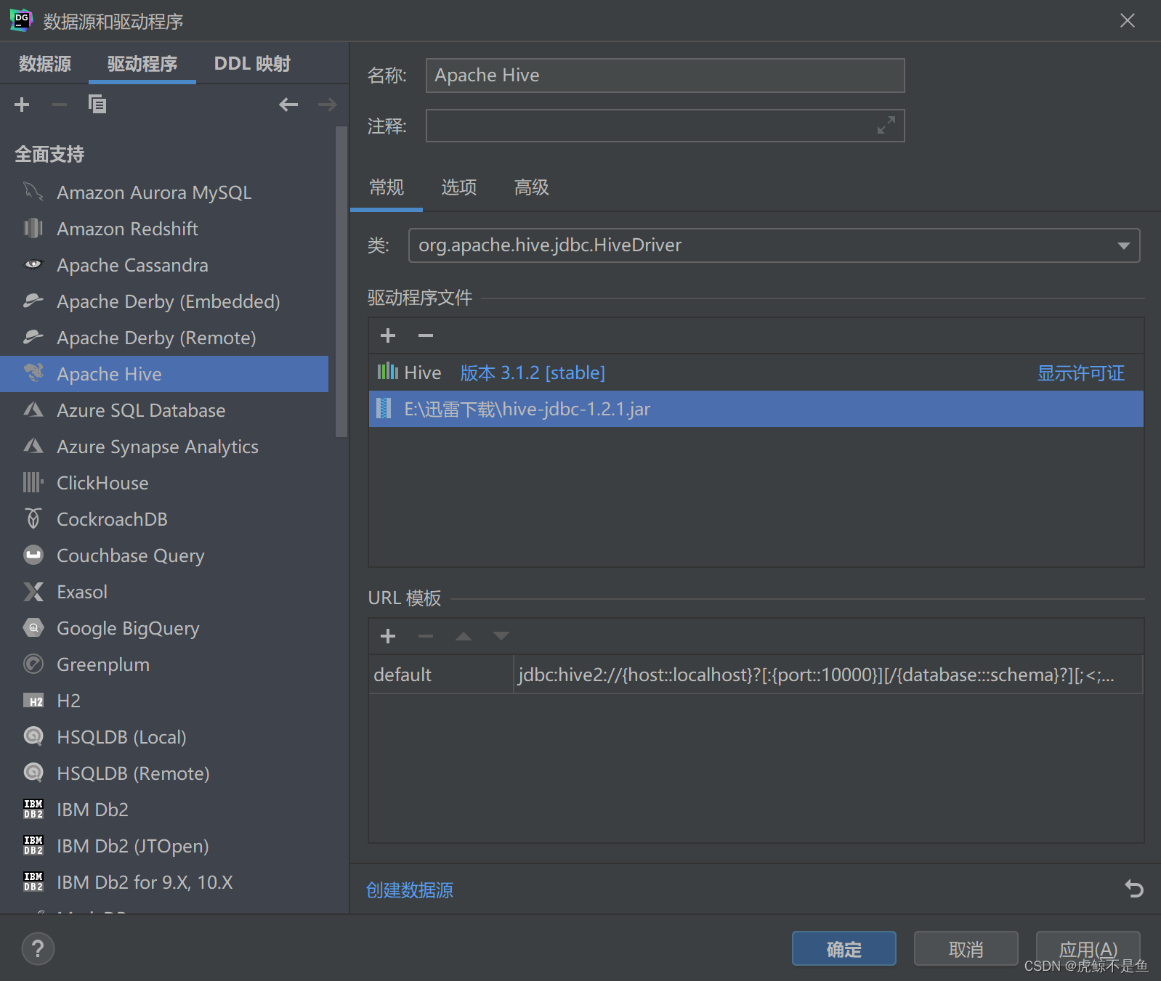Select Apache Hive in driver list

[x=164, y=374]
